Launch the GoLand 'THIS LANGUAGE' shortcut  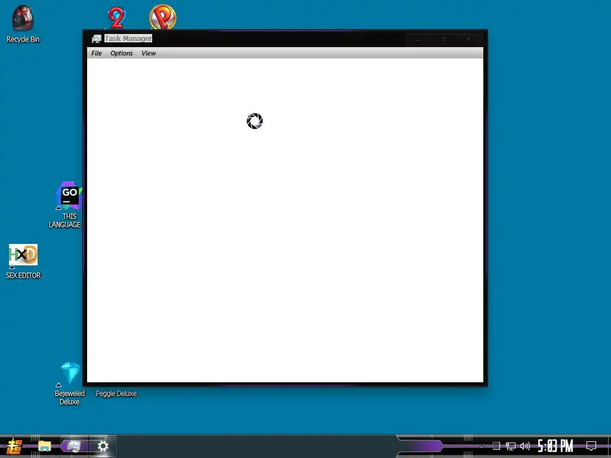[69, 205]
